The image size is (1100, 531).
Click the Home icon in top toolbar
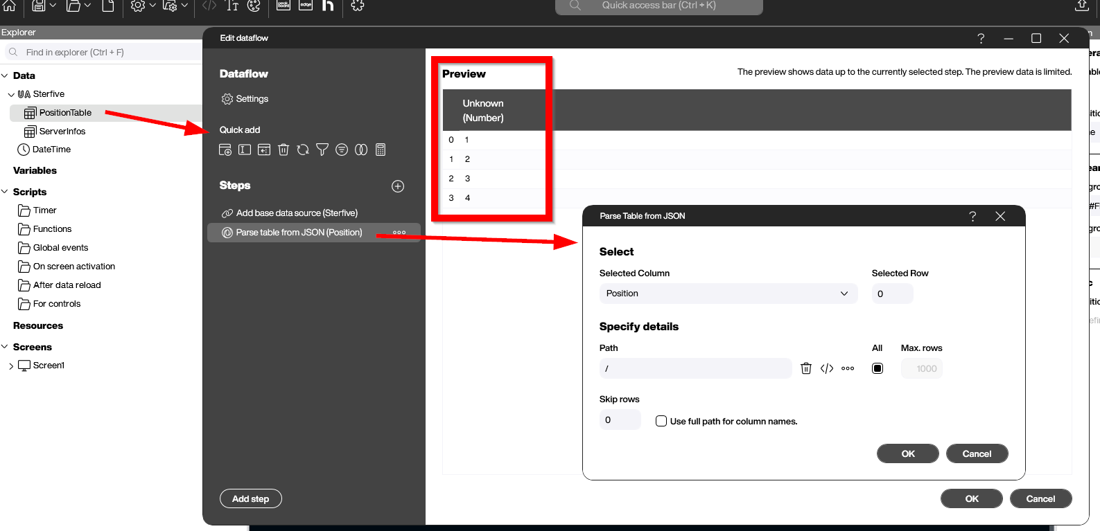tap(9, 6)
